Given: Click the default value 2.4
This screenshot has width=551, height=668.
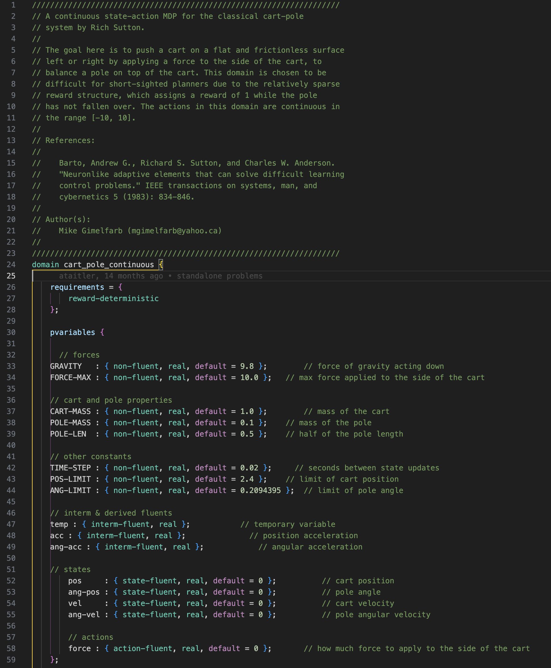Looking at the screenshot, I should pos(247,479).
